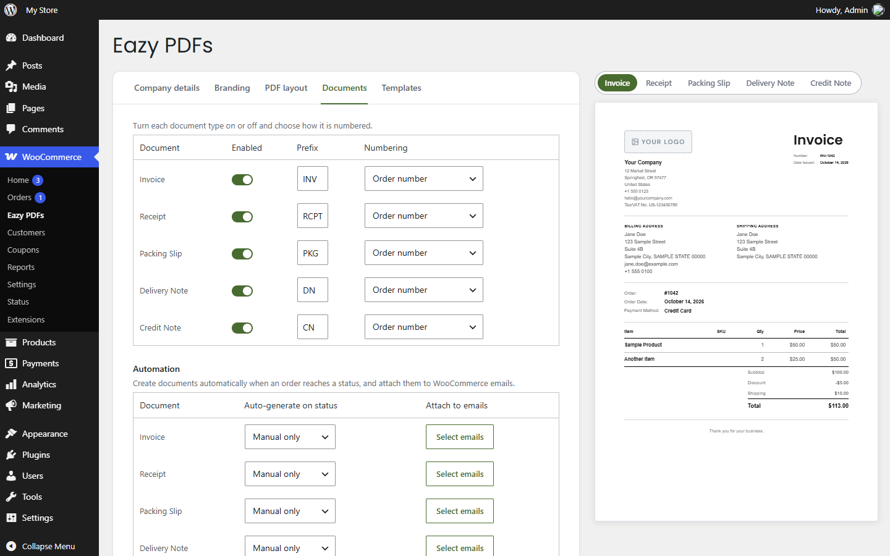Click the Delivery Note prefix field

[313, 290]
